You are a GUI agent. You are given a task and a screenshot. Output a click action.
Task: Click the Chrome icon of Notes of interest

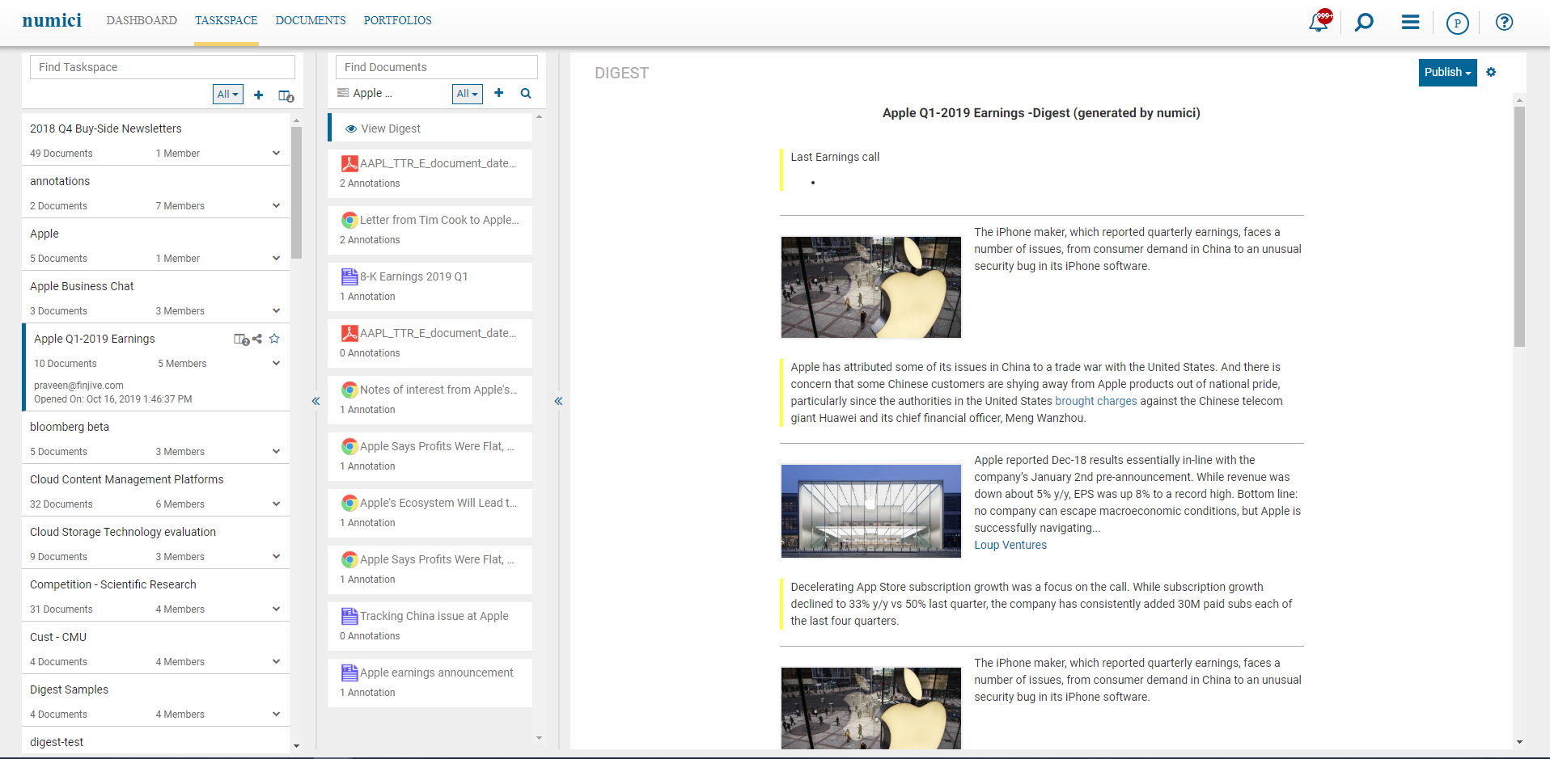[x=349, y=390]
